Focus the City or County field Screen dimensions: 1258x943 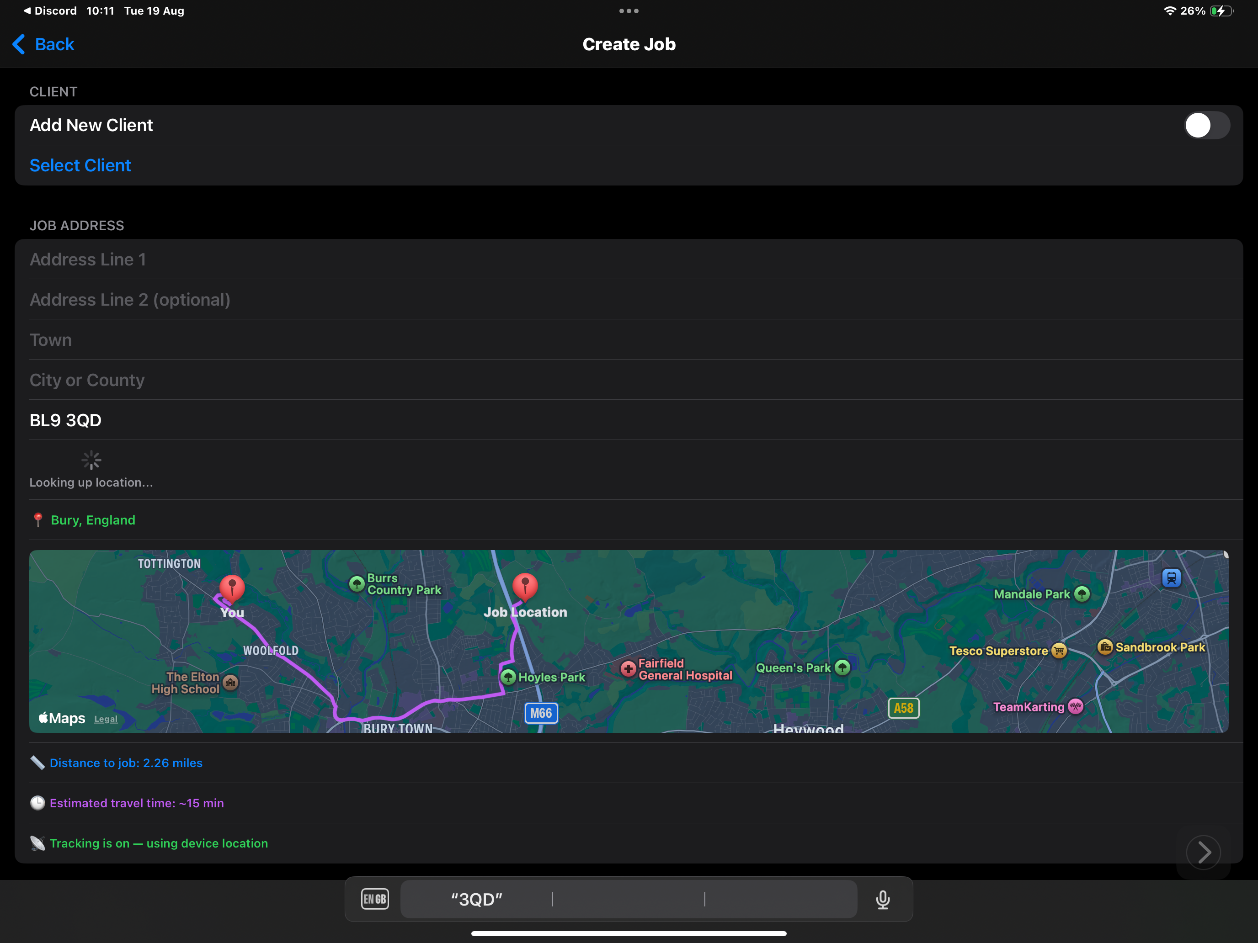(x=629, y=380)
